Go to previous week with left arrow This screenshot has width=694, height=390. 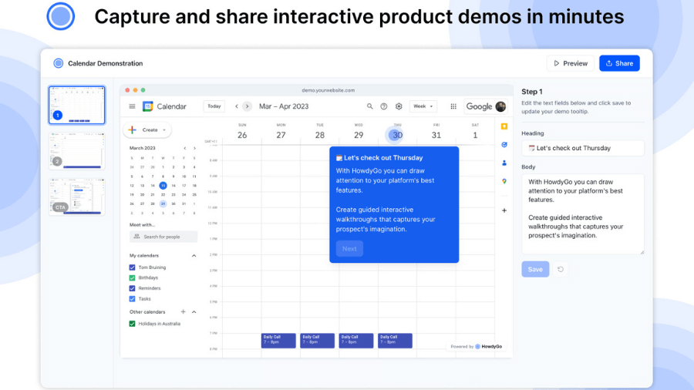coord(237,106)
